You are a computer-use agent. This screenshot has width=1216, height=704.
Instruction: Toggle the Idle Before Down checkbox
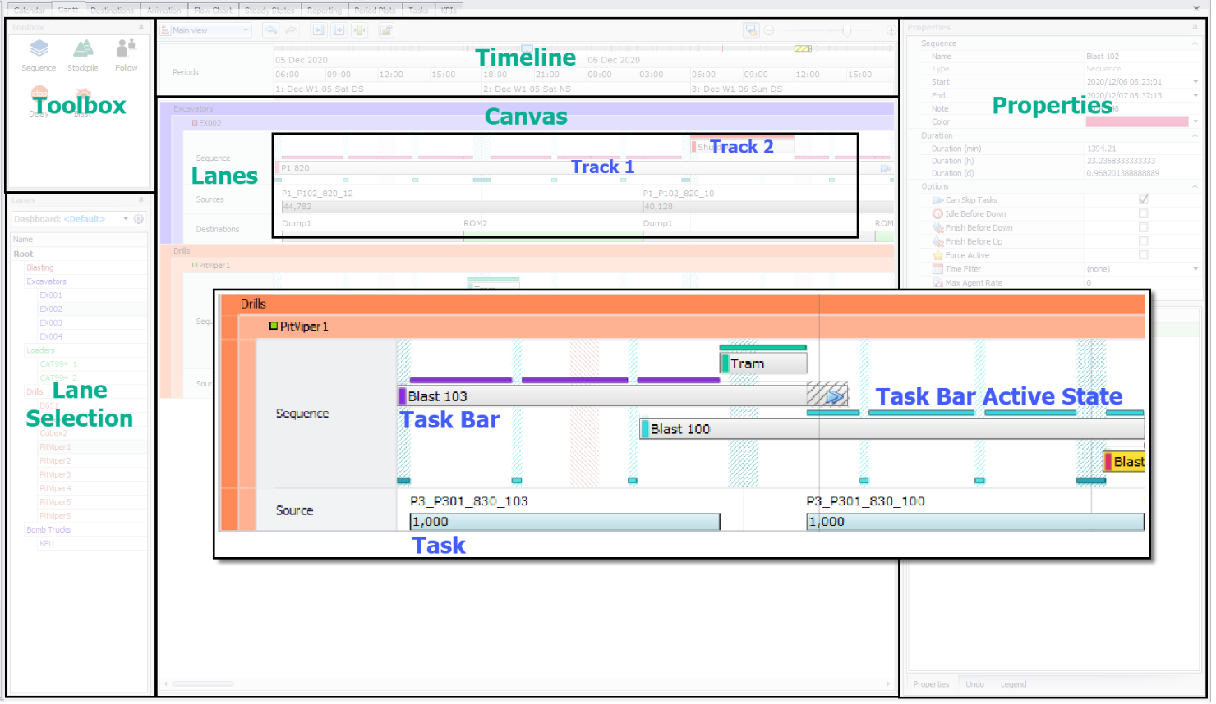[1143, 213]
